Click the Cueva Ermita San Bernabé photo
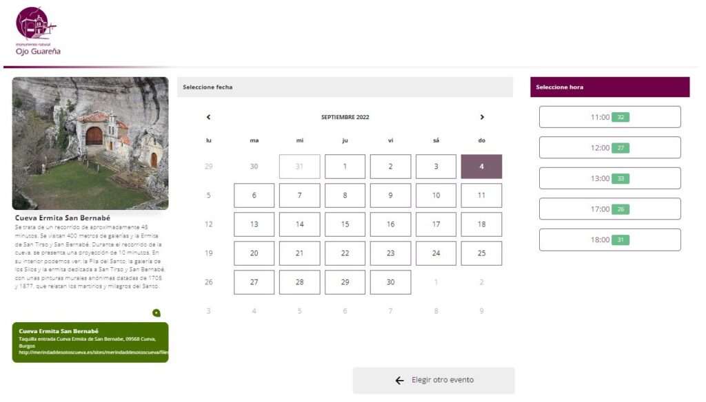 pos(90,143)
